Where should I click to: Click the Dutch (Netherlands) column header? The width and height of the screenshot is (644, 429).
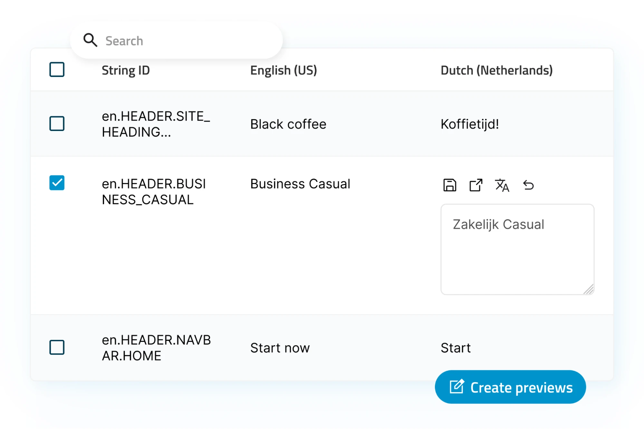pos(496,70)
